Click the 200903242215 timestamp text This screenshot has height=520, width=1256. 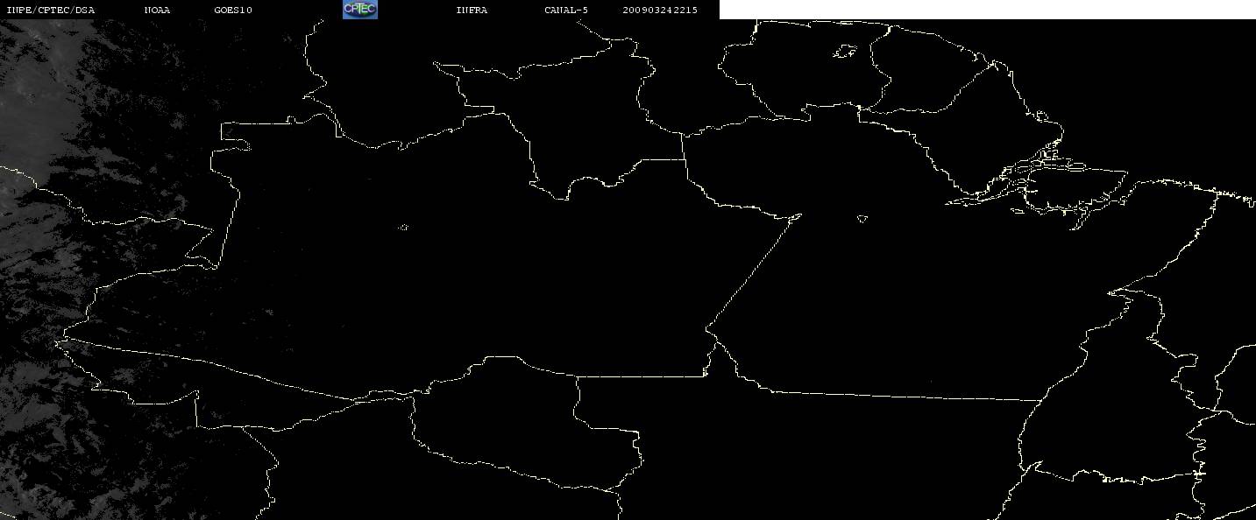[x=660, y=10]
